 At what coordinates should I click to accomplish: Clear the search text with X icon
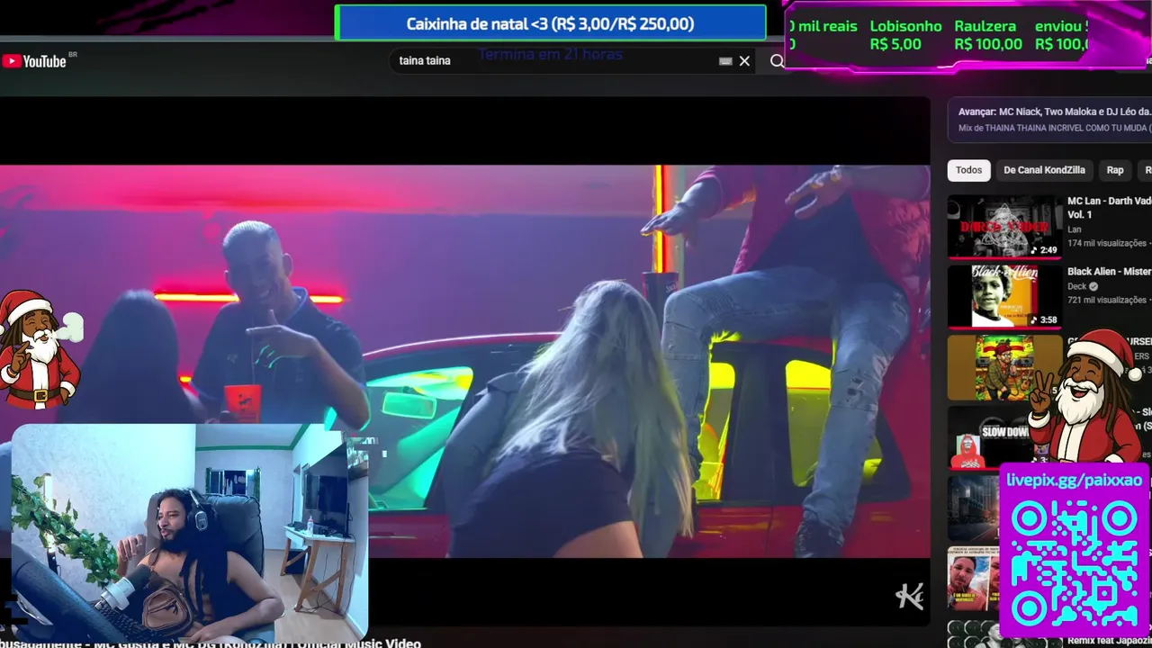pyautogui.click(x=744, y=61)
